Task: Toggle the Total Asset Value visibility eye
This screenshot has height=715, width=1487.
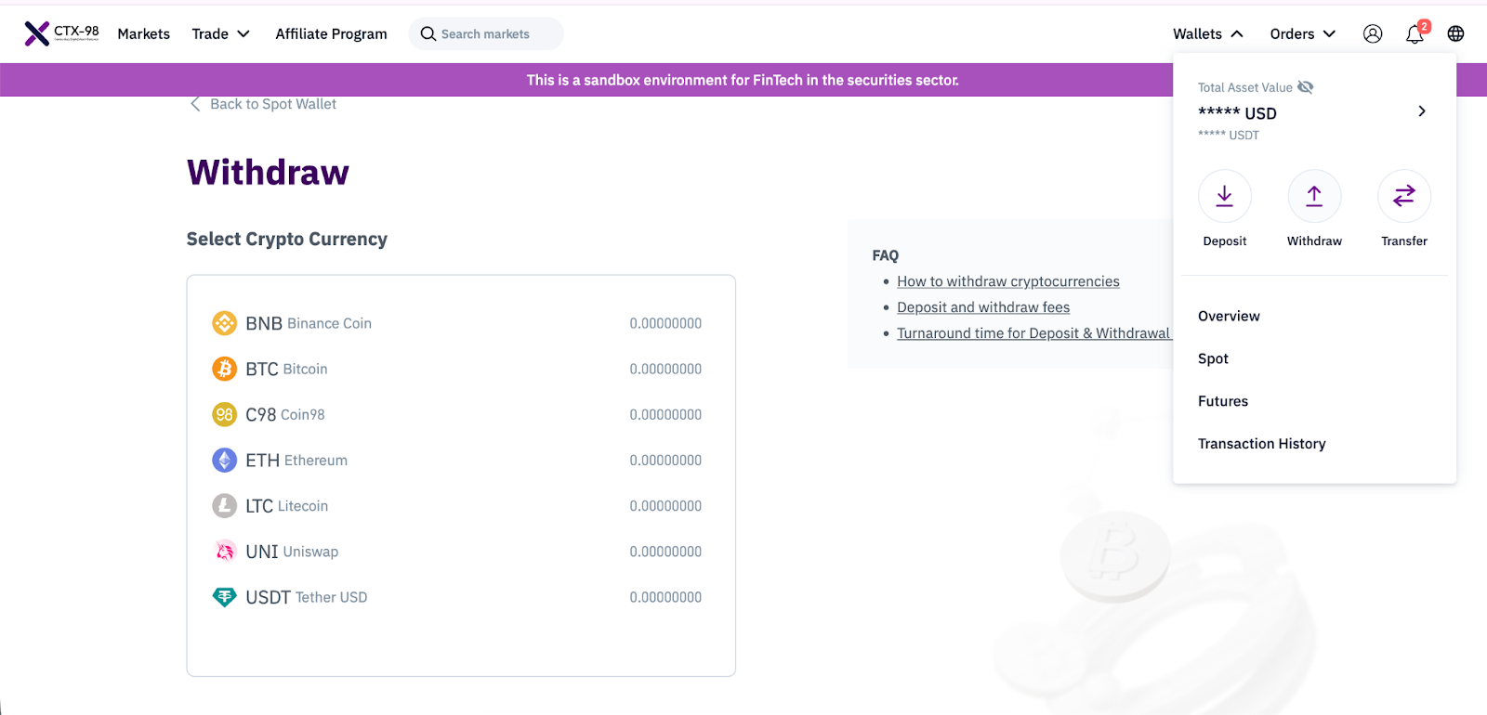Action: tap(1305, 87)
